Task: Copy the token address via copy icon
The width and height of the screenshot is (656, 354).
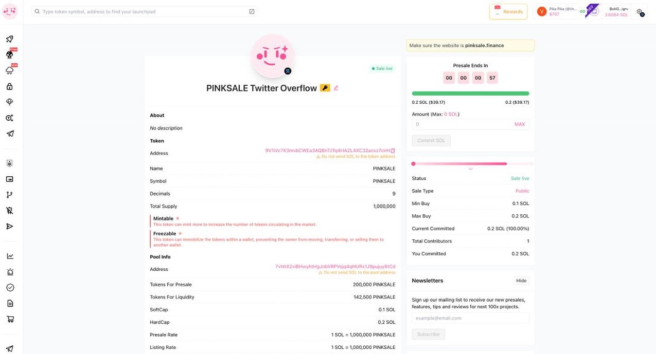Action: 393,151
